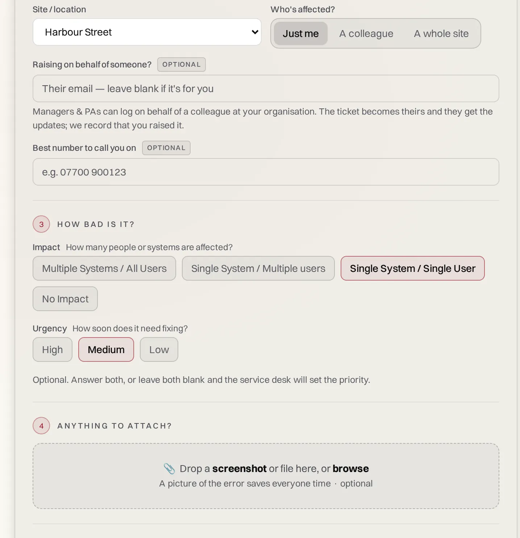The height and width of the screenshot is (538, 520).
Task: Click into the best phone number field
Action: 266,172
